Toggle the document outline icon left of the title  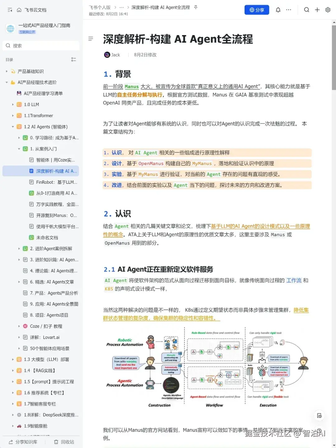[91, 39]
